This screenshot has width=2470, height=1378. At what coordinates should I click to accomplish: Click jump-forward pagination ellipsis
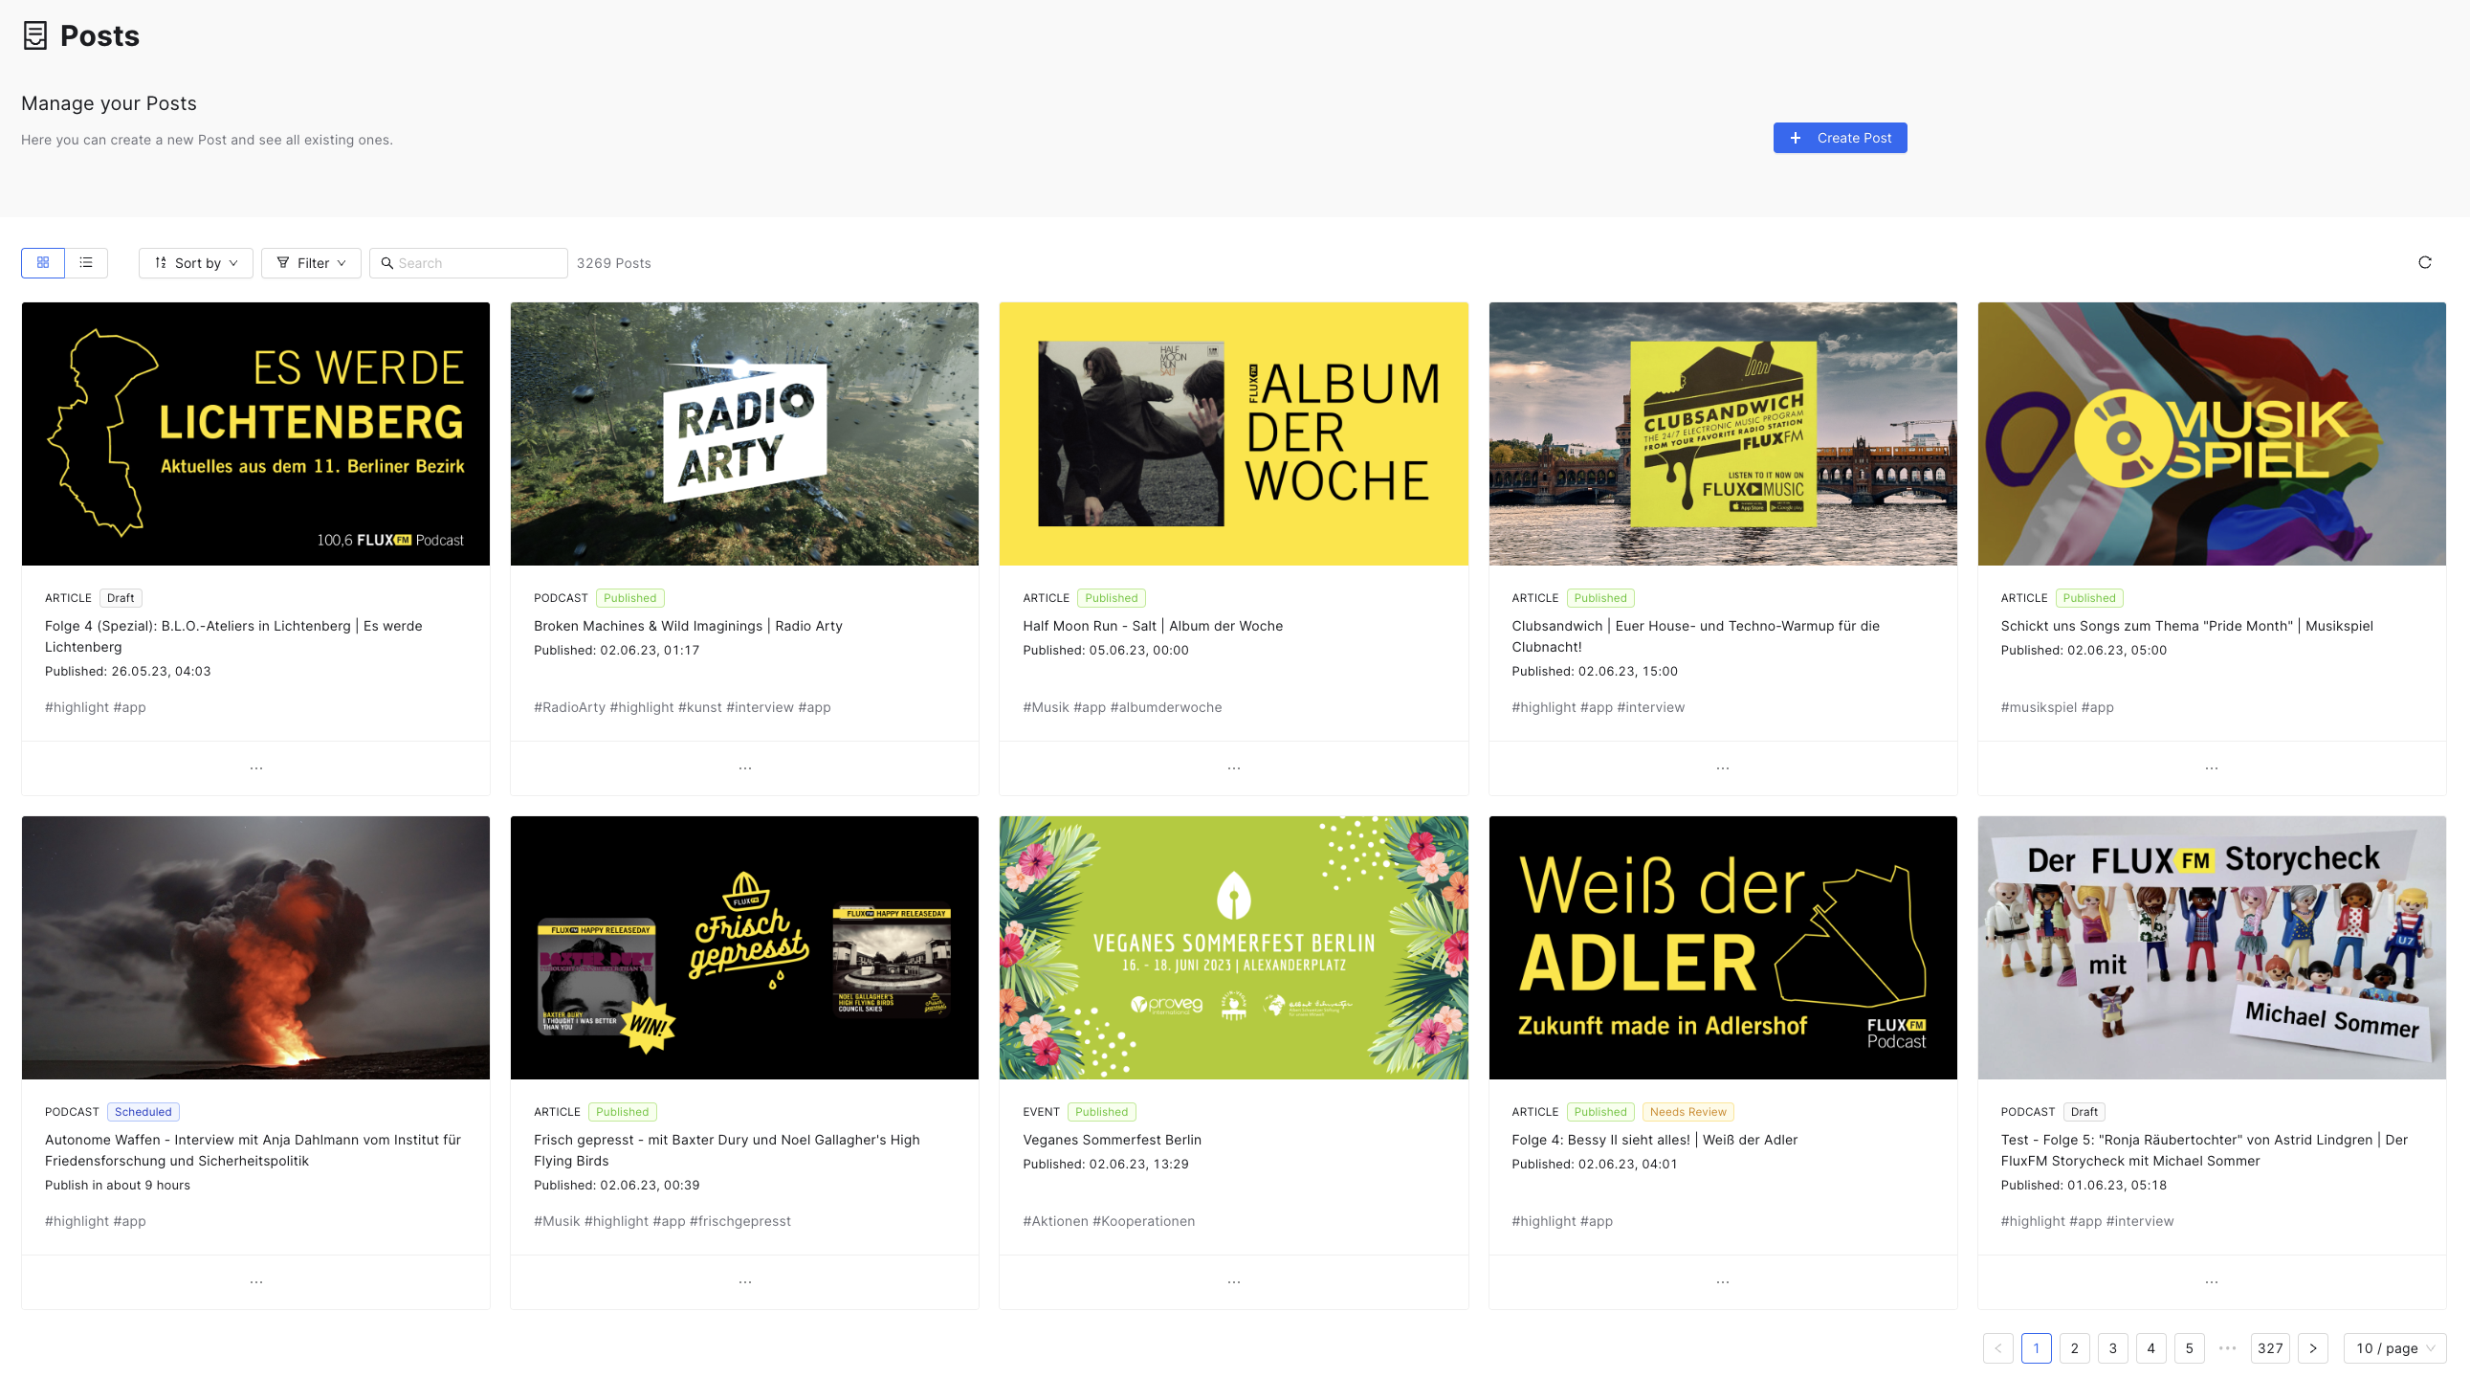[x=2227, y=1347]
